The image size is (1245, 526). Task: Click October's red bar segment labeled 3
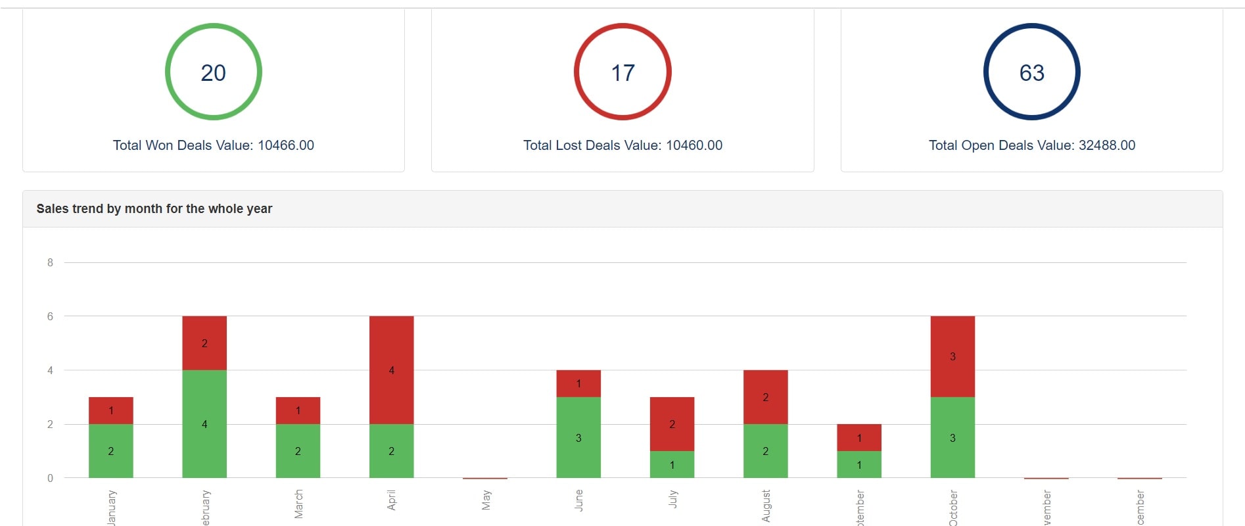(x=952, y=356)
